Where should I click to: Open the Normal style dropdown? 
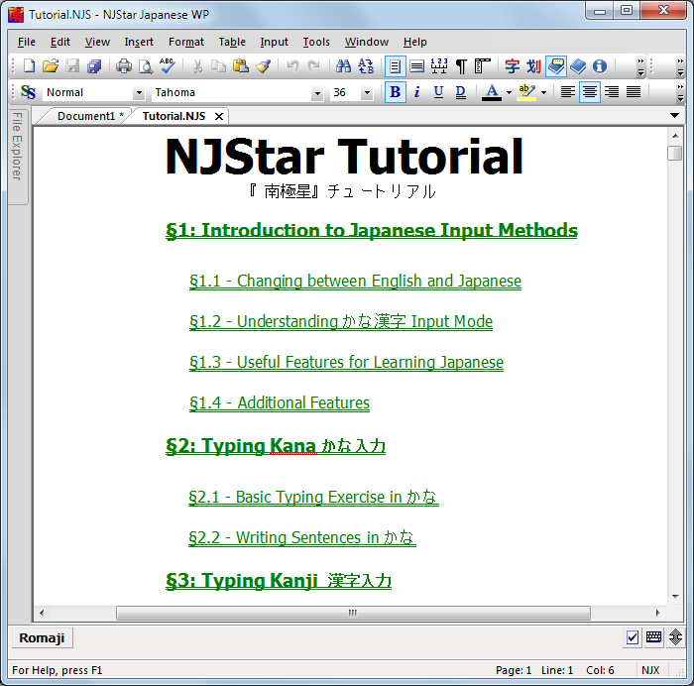(139, 92)
